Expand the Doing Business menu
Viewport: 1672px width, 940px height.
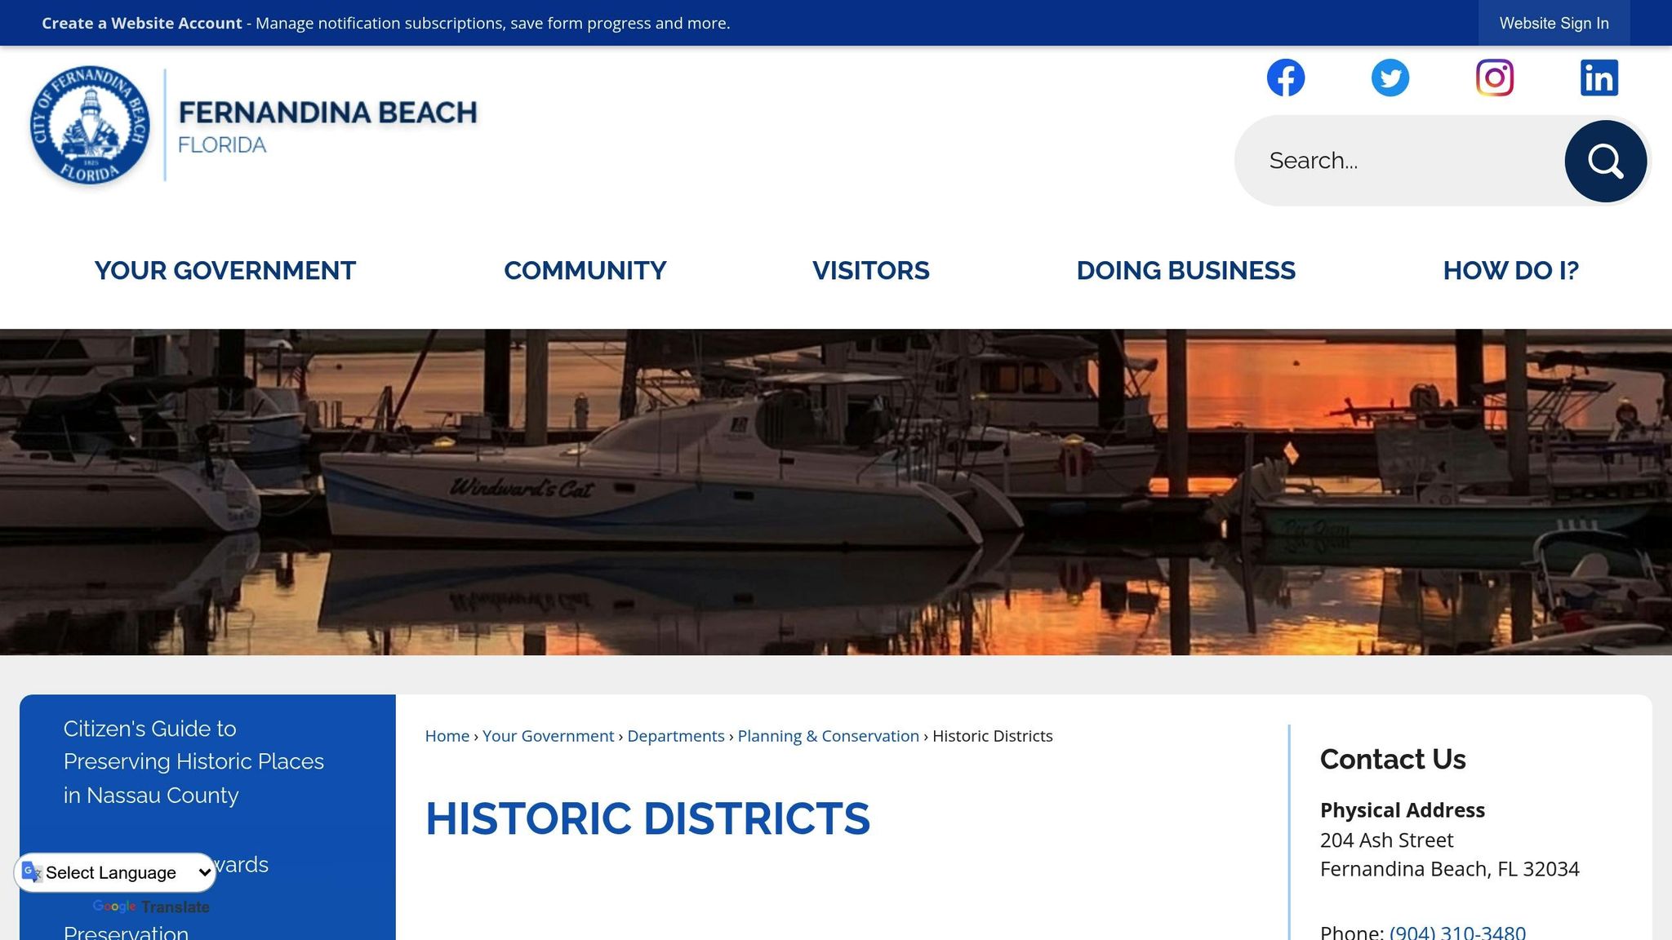click(x=1185, y=271)
